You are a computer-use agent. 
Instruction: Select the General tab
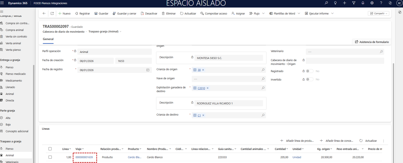[x=48, y=39]
